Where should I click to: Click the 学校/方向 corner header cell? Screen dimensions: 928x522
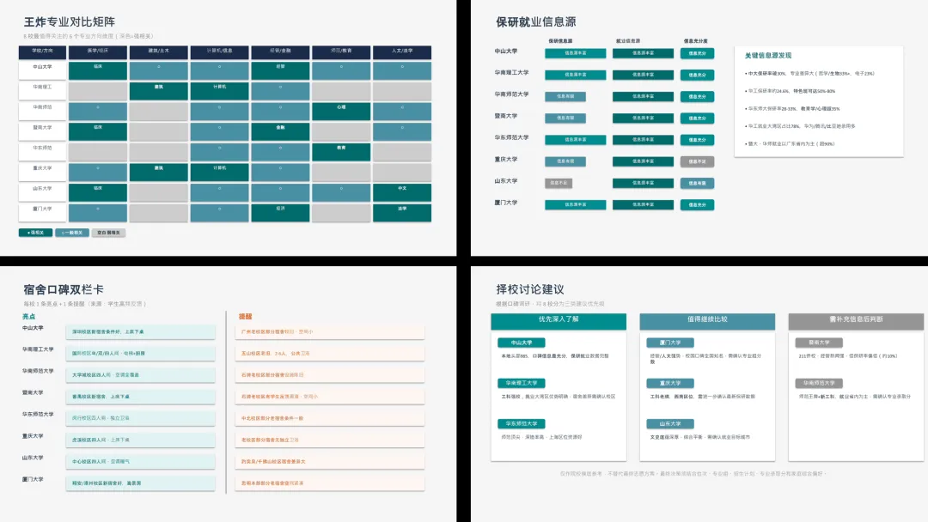point(42,52)
